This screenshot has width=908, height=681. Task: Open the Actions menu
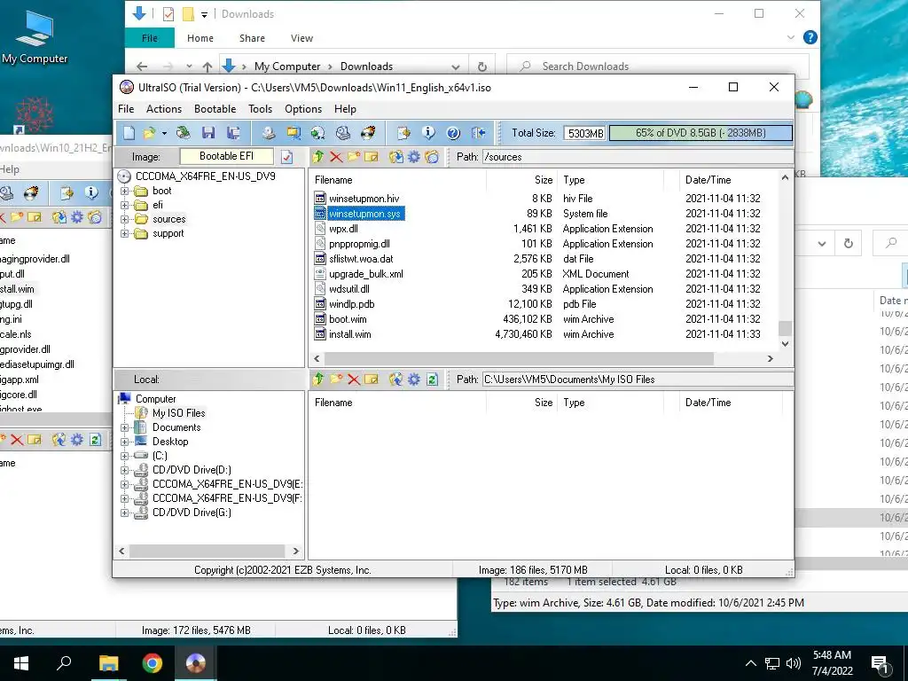tap(164, 109)
